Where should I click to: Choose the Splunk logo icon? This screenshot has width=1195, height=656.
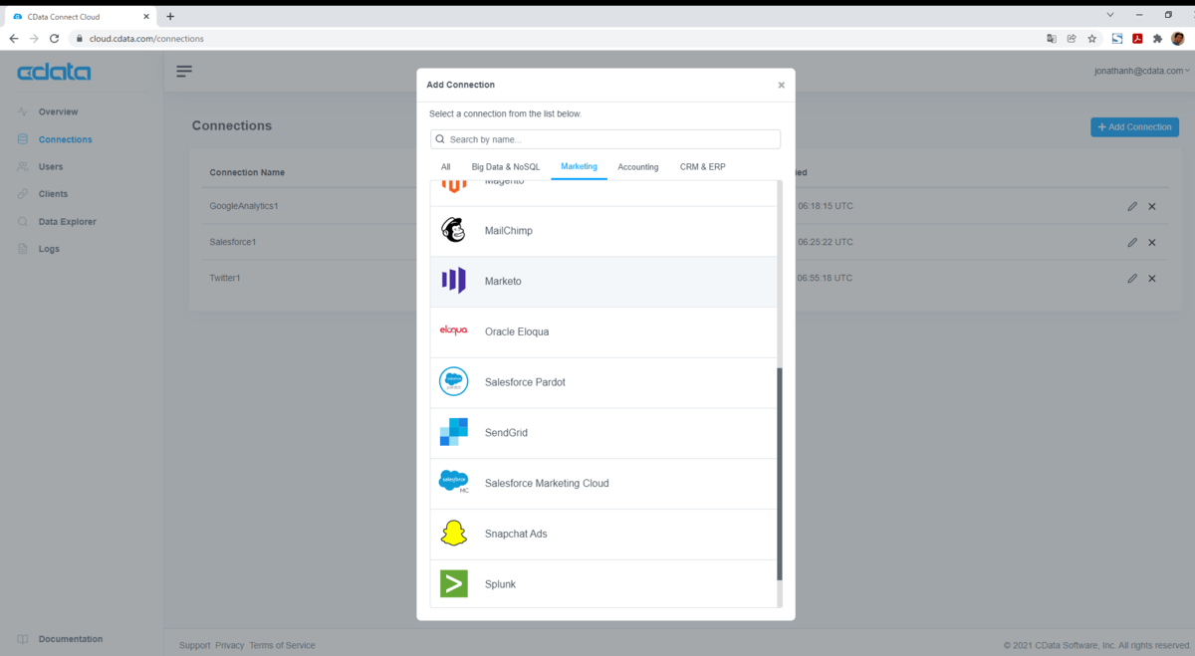tap(453, 583)
